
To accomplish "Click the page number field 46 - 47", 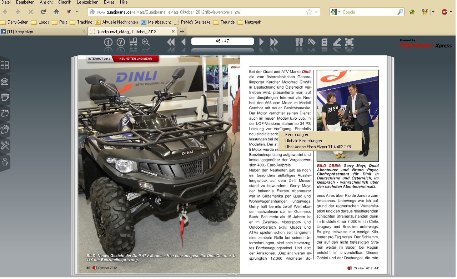I will [x=222, y=41].
